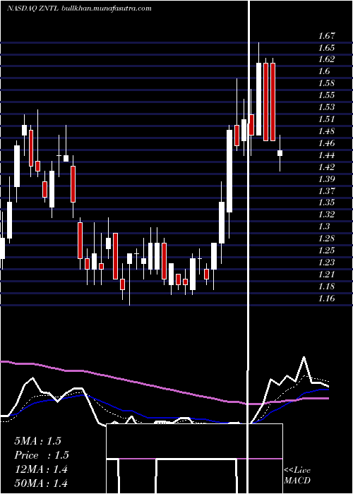Image resolution: width=353 pixels, height=494 pixels.
Task: Click the 1.16 price axis label
Action: pyautogui.click(x=326, y=299)
